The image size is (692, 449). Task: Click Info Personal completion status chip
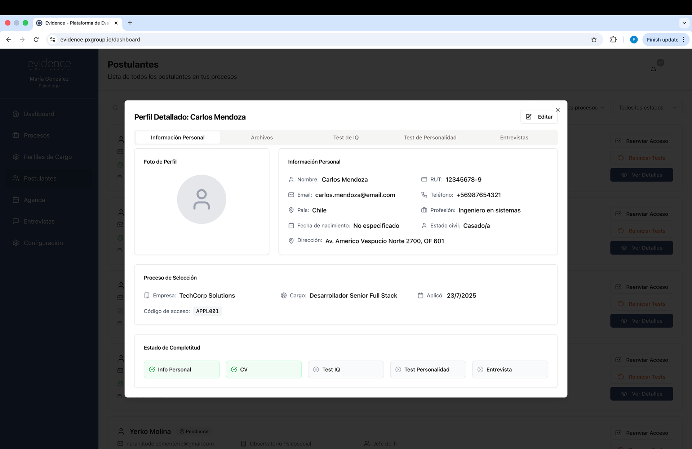[181, 369]
